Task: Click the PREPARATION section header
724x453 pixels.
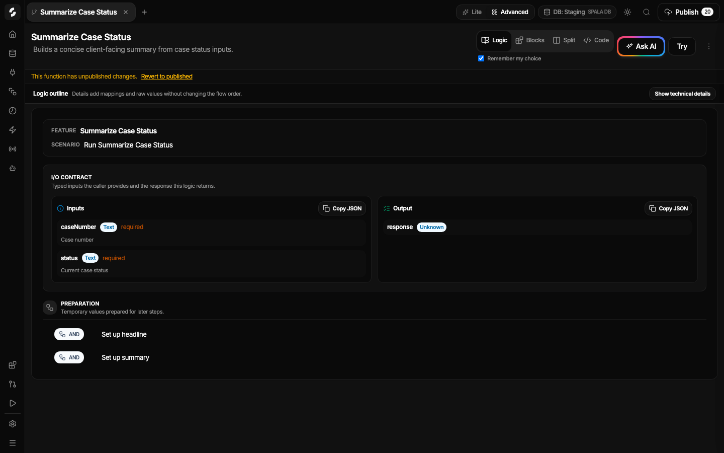Action: (80, 304)
